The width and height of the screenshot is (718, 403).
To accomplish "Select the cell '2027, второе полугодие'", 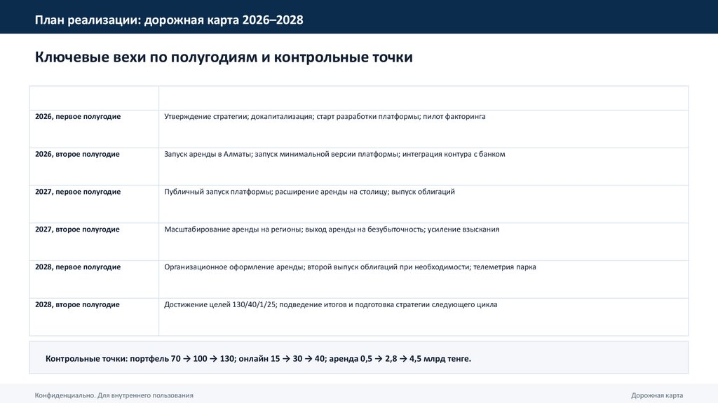I will click(x=94, y=241).
